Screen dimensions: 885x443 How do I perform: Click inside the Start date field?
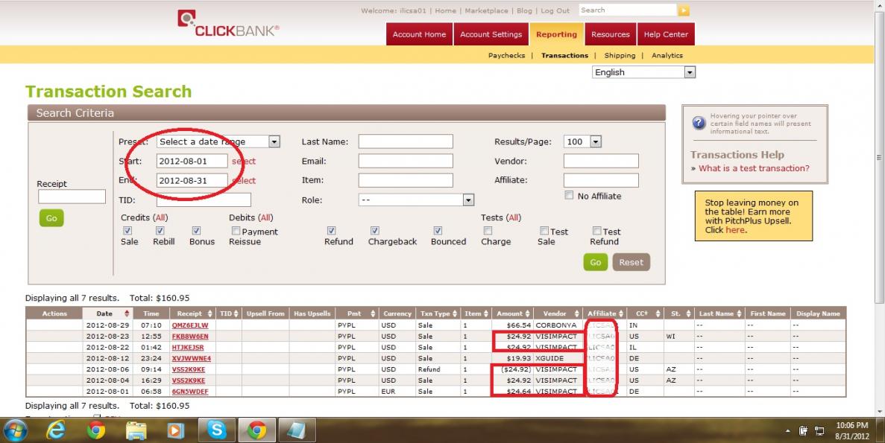(192, 162)
